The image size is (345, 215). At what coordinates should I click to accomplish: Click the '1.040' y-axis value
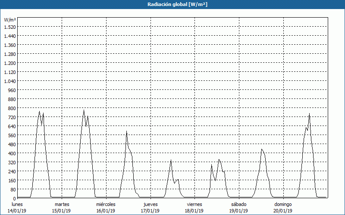10,81
